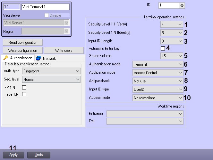Switch to the Network tab

[49, 58]
